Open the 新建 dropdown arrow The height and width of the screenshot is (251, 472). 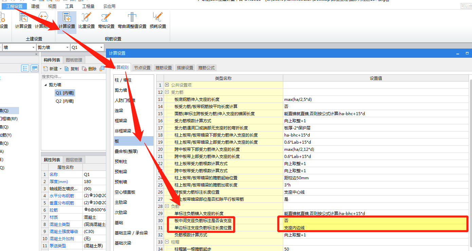click(x=60, y=69)
